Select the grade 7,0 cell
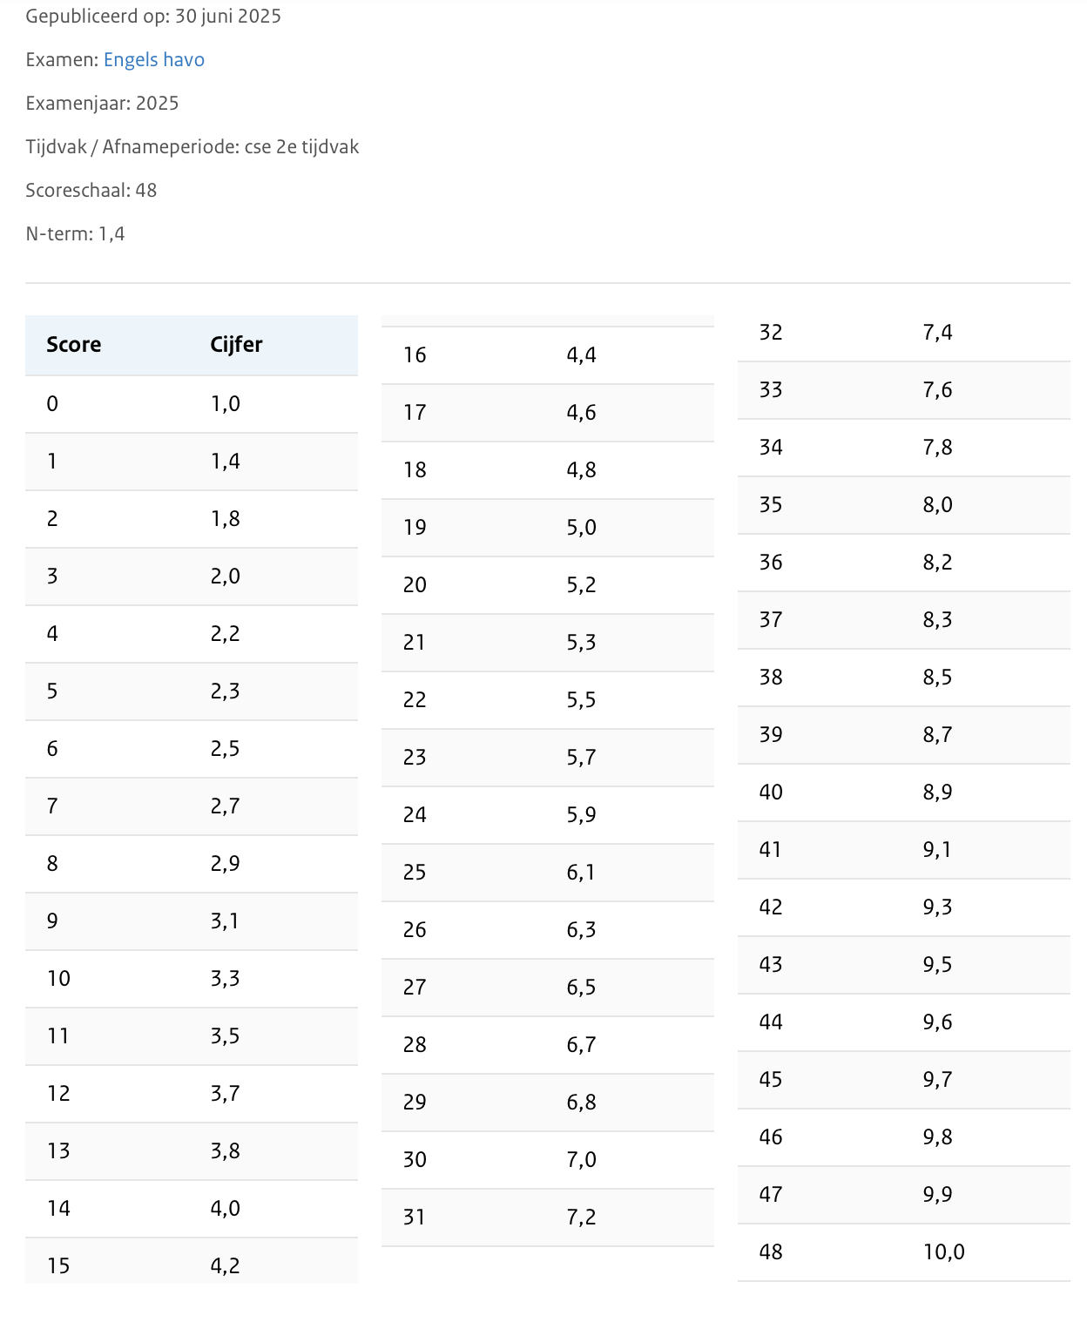Image resolution: width=1087 pixels, height=1322 pixels. 581,1160
